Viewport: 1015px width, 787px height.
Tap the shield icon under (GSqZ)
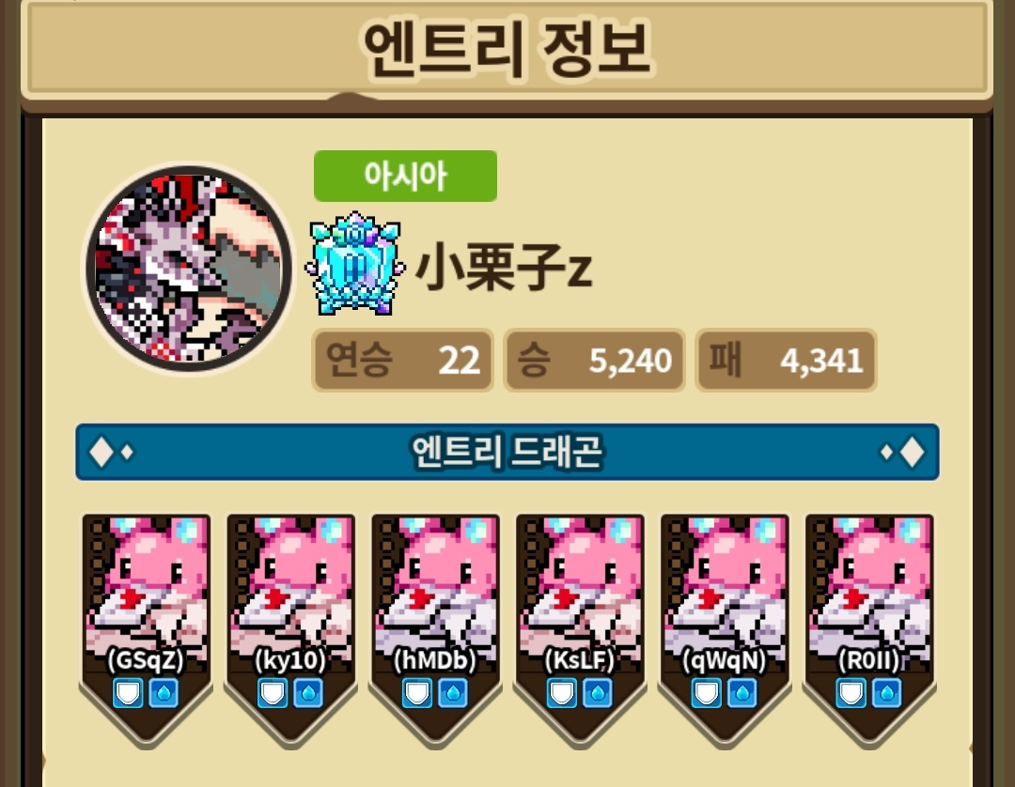(x=128, y=693)
